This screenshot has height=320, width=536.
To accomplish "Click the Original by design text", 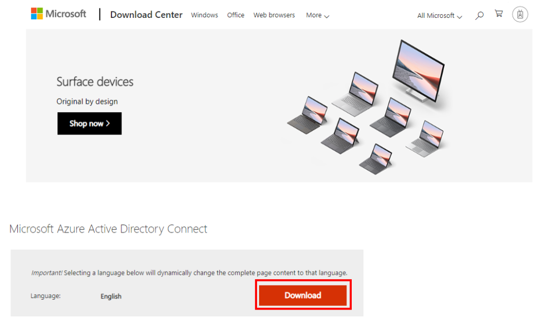I will point(87,102).
